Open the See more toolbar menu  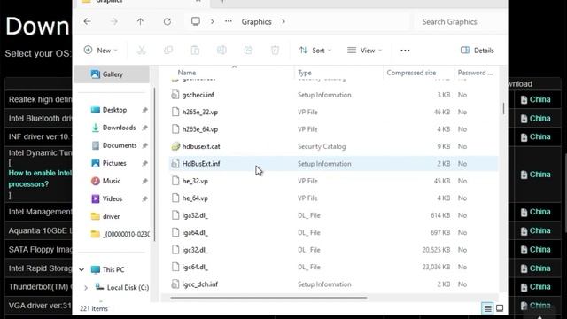click(405, 51)
